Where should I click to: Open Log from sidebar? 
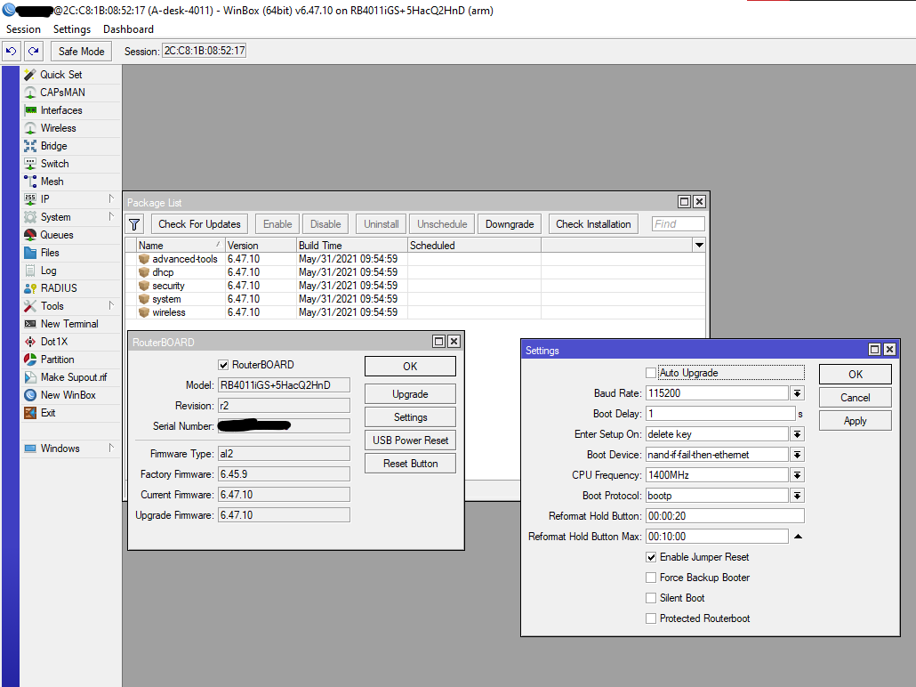point(70,271)
